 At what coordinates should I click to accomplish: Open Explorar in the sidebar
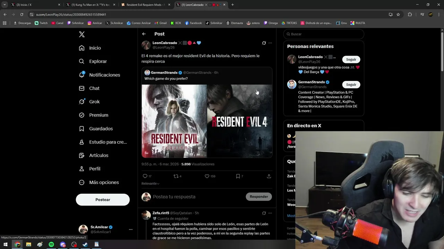pos(93,61)
